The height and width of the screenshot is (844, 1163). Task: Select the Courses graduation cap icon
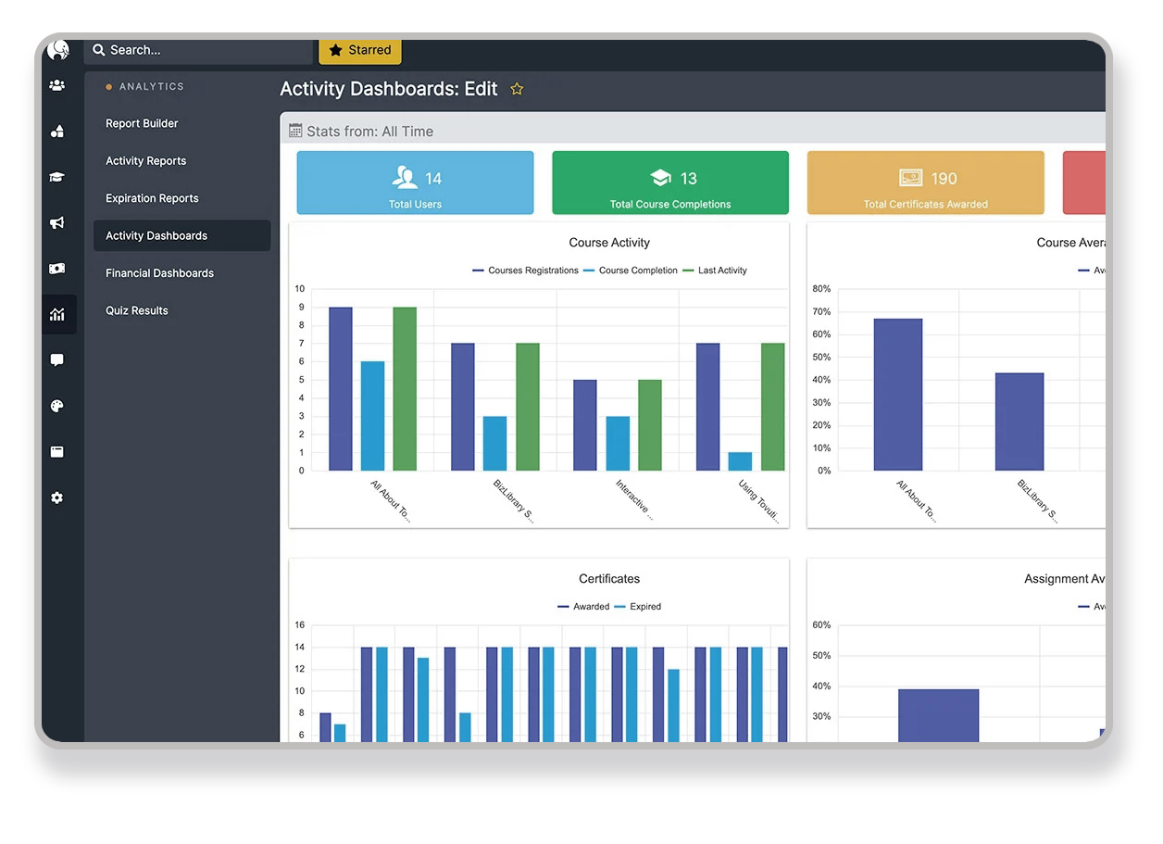click(x=57, y=176)
